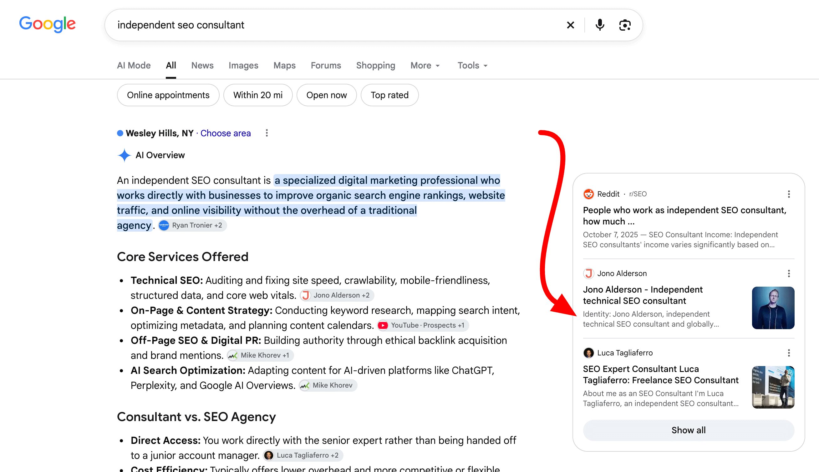The image size is (819, 472).
Task: Open the YouTube Prospects +1 source chip
Action: pos(423,325)
